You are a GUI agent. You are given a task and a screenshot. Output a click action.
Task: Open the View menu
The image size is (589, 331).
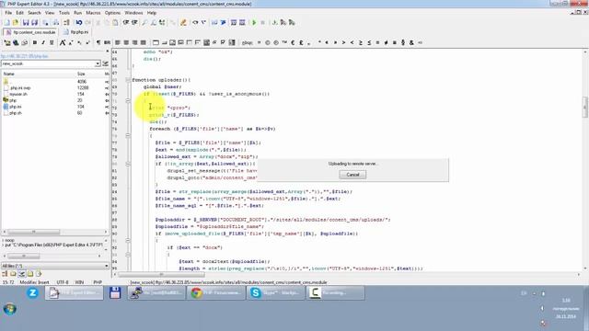point(50,13)
